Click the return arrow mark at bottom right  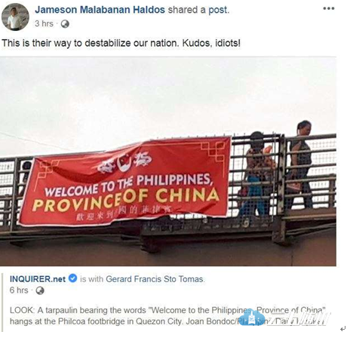(342, 329)
